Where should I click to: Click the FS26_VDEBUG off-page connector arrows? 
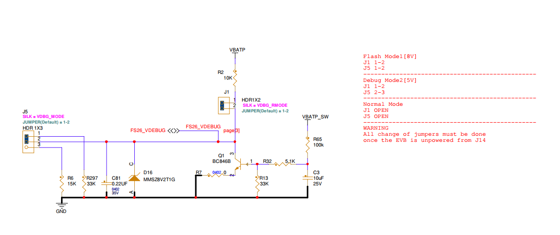(x=173, y=131)
